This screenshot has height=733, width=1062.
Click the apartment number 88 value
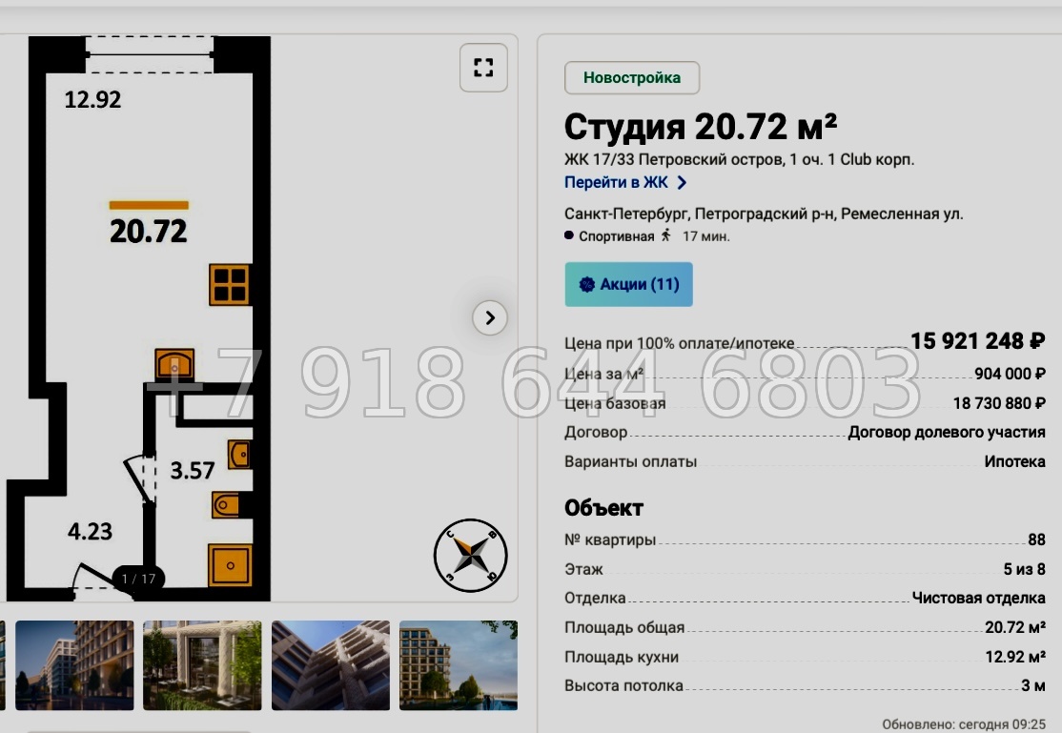point(1036,540)
